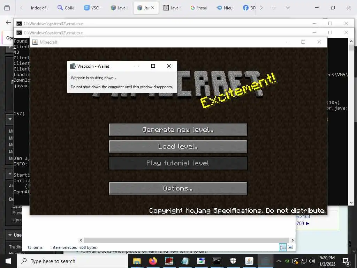Click the 703 next-version link on the wiki page
The image size is (357, 268).
tap(302, 223)
